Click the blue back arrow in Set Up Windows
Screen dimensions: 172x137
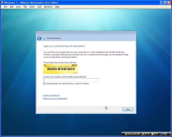coord(39,38)
